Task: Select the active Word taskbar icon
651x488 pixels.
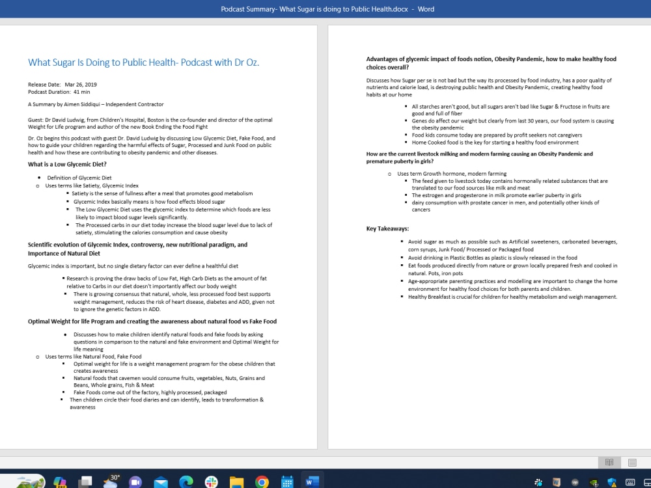Action: [312, 481]
